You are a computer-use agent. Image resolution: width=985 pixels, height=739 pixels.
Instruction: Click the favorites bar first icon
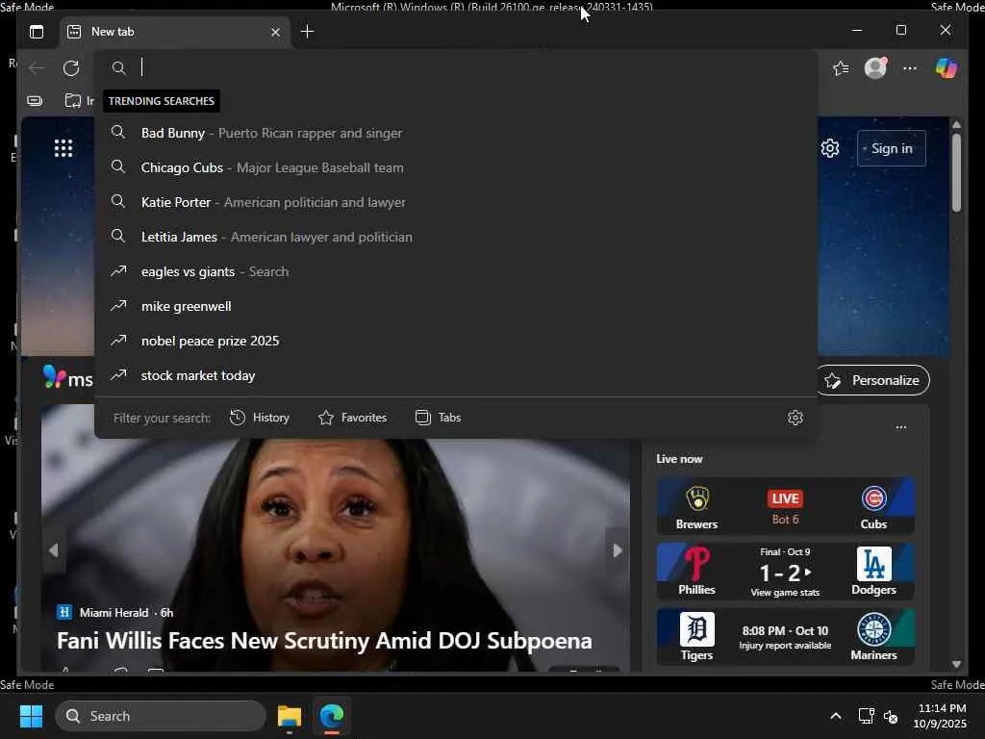point(36,100)
